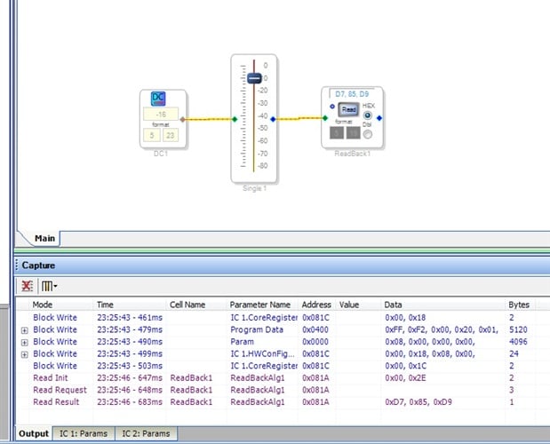The height and width of the screenshot is (444, 550).
Task: Click the 4096 bytes cell
Action: (x=518, y=342)
